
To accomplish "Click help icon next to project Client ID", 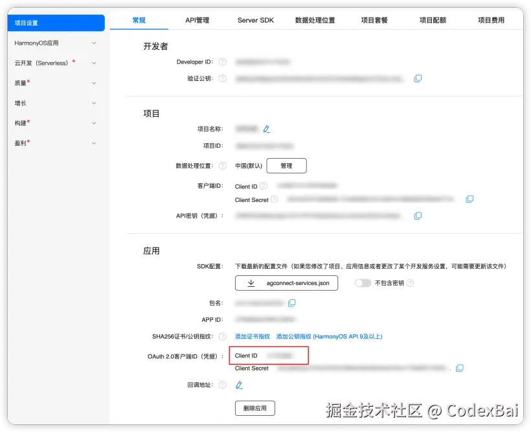I will click(x=264, y=186).
